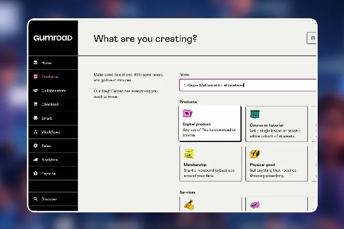Open Workflows section

(53, 132)
